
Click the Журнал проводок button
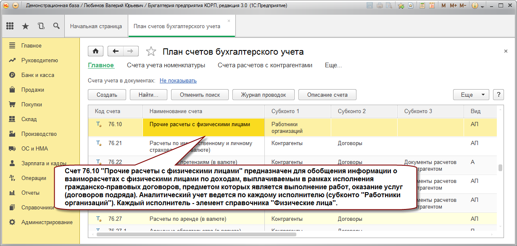pyautogui.click(x=264, y=95)
